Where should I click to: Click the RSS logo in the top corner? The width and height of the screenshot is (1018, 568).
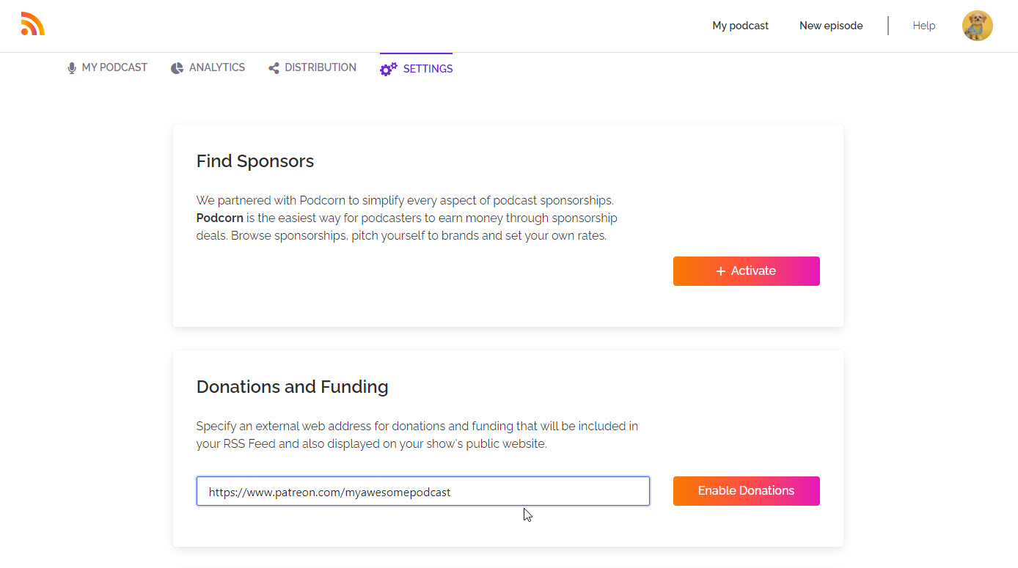(32, 23)
